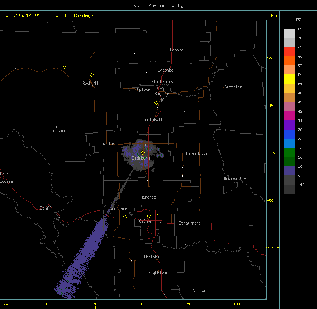The height and width of the screenshot is (309, 317).
Task: Click the white 80 dBZ legend swatch
Action: tap(289, 33)
